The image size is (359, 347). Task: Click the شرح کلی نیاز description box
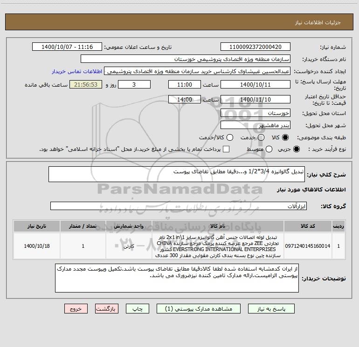tap(177, 174)
